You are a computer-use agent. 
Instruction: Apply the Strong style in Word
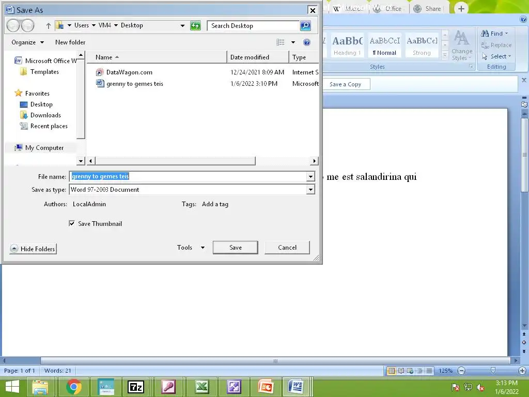[x=422, y=45]
